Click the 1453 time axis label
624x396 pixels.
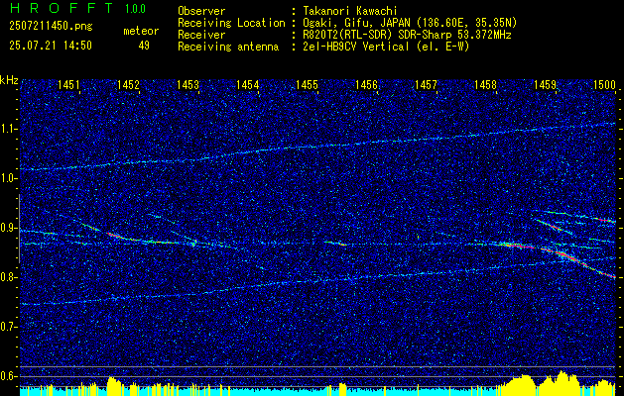[187, 84]
